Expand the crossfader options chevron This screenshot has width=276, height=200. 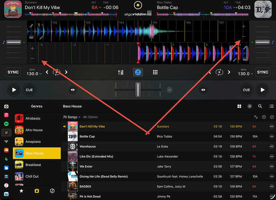coord(169,90)
